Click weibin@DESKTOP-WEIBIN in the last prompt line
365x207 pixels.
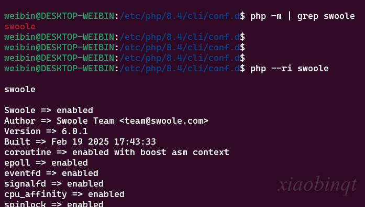[59, 69]
